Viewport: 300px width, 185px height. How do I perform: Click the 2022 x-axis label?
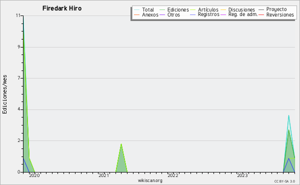coord(173,175)
